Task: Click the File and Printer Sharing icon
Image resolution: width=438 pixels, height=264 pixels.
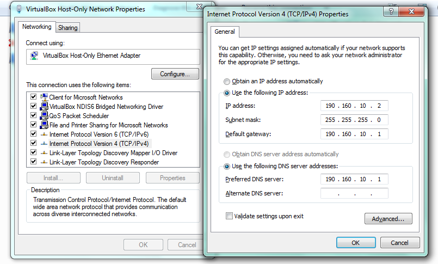Action: (44, 125)
